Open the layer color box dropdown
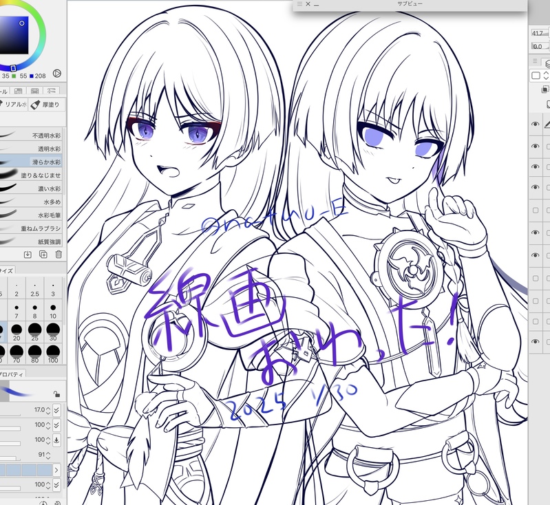The height and width of the screenshot is (505, 550). click(536, 76)
